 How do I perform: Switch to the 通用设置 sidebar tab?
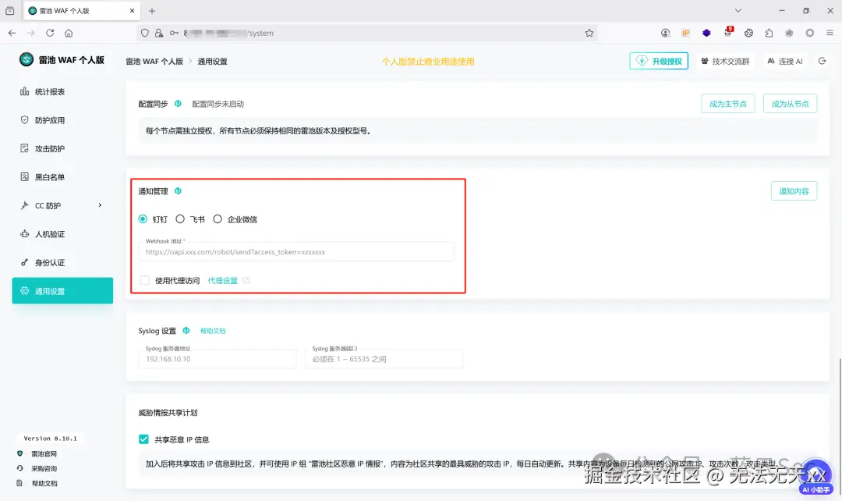51,290
